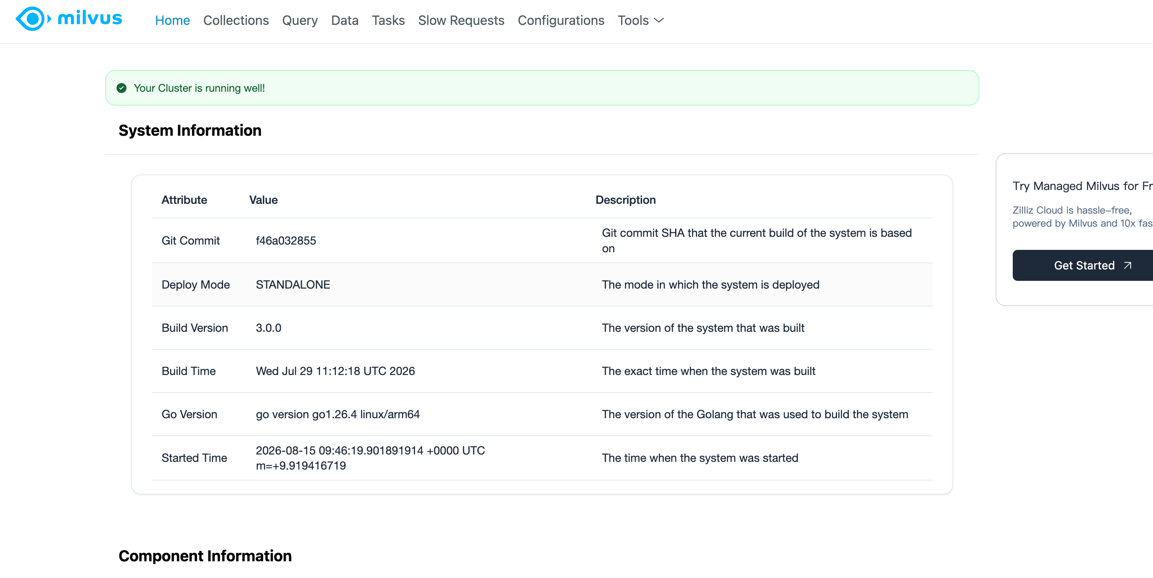
Task: Click the Value column header
Action: click(263, 200)
